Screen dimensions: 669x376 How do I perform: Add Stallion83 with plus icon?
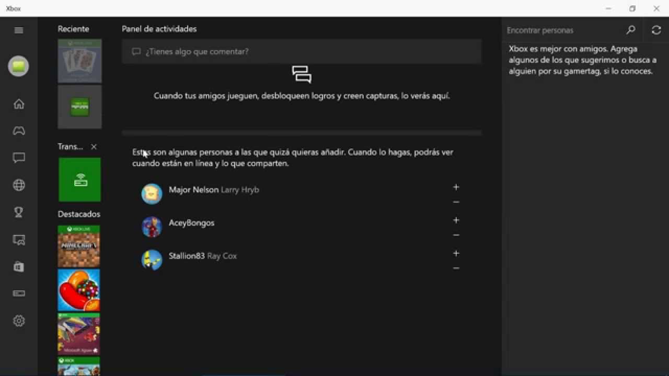[x=456, y=253]
